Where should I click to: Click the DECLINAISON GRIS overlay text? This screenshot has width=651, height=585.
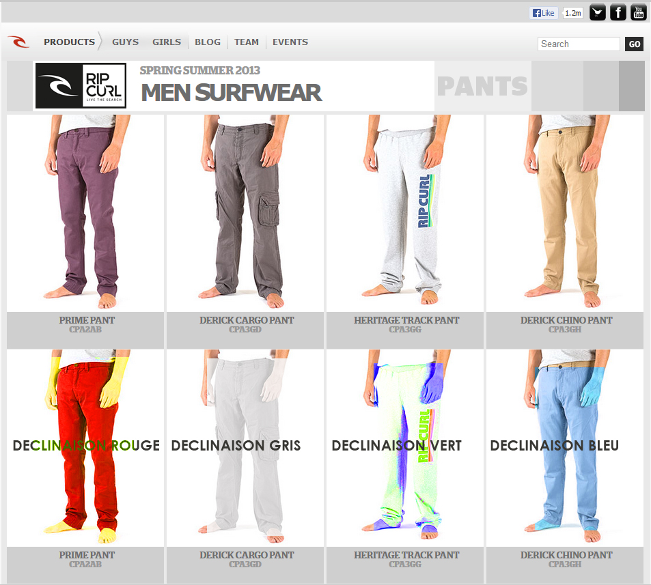click(x=236, y=446)
